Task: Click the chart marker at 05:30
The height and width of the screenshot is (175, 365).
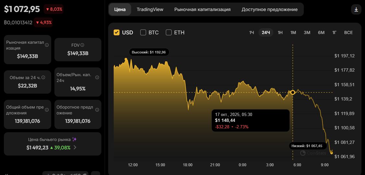Action: (x=293, y=92)
